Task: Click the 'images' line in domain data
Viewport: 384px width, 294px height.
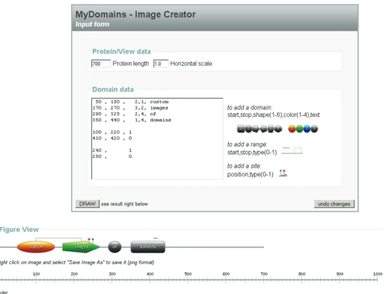Action: click(x=130, y=108)
